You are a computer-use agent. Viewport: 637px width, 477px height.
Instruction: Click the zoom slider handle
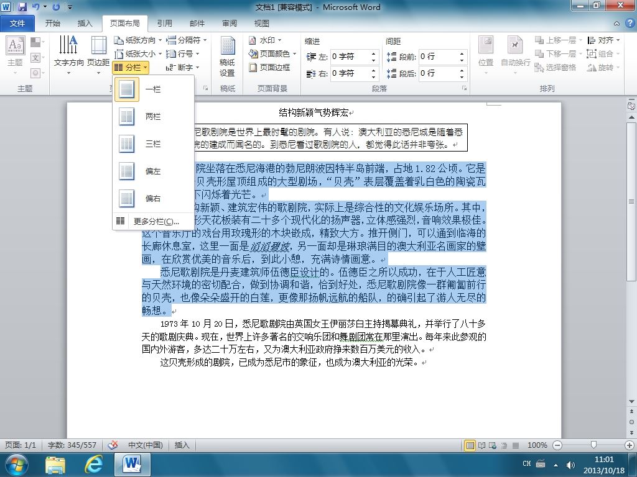click(593, 445)
